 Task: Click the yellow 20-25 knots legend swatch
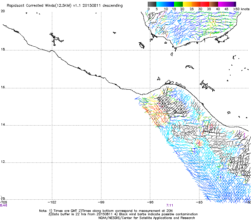(187, 4)
